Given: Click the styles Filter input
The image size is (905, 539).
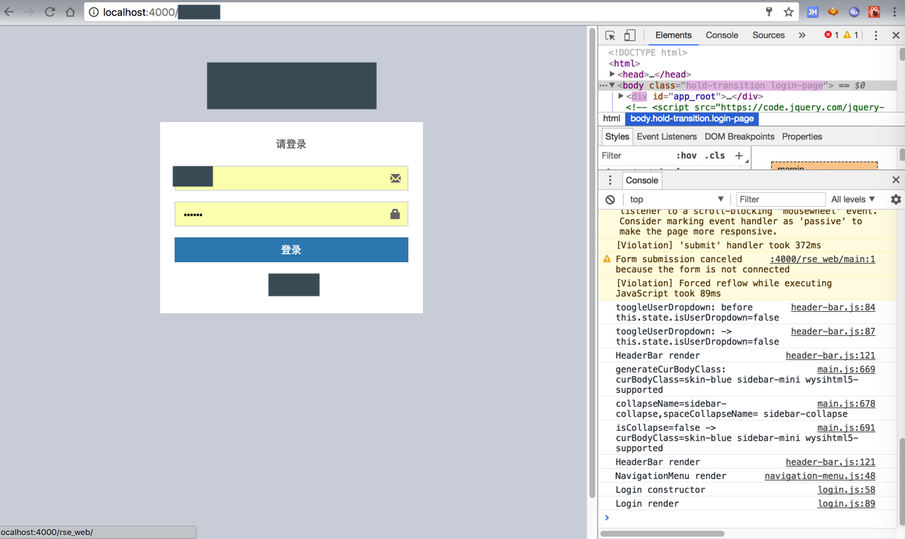Looking at the screenshot, I should pos(634,156).
